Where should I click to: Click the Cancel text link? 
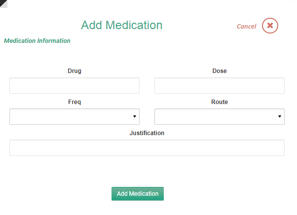[246, 26]
